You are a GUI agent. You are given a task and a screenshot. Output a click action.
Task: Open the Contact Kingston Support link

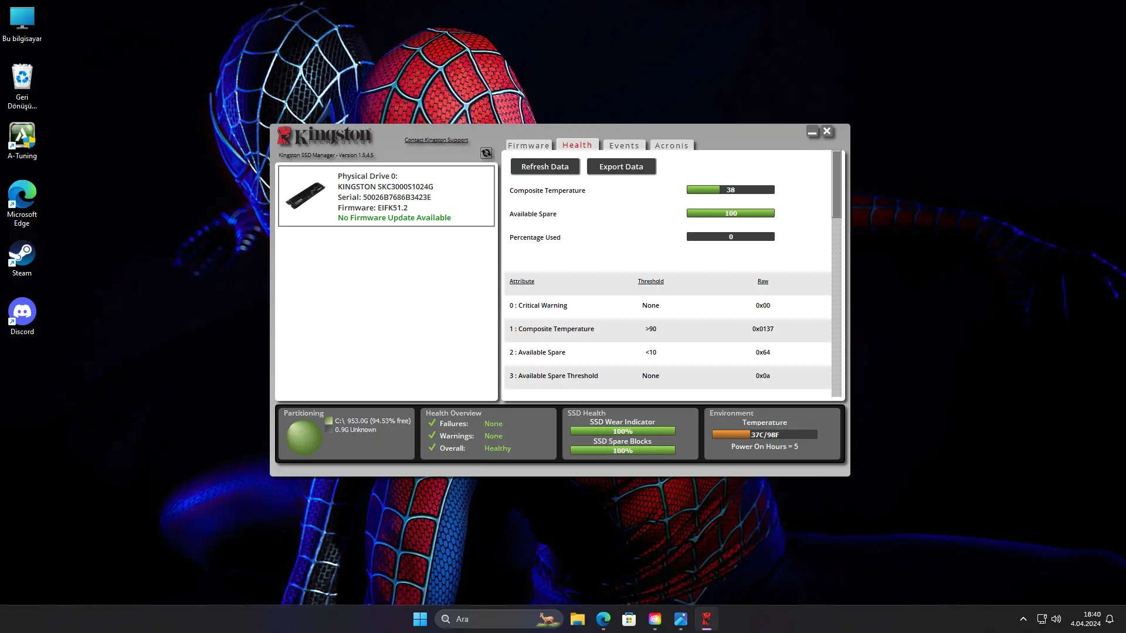click(x=436, y=140)
